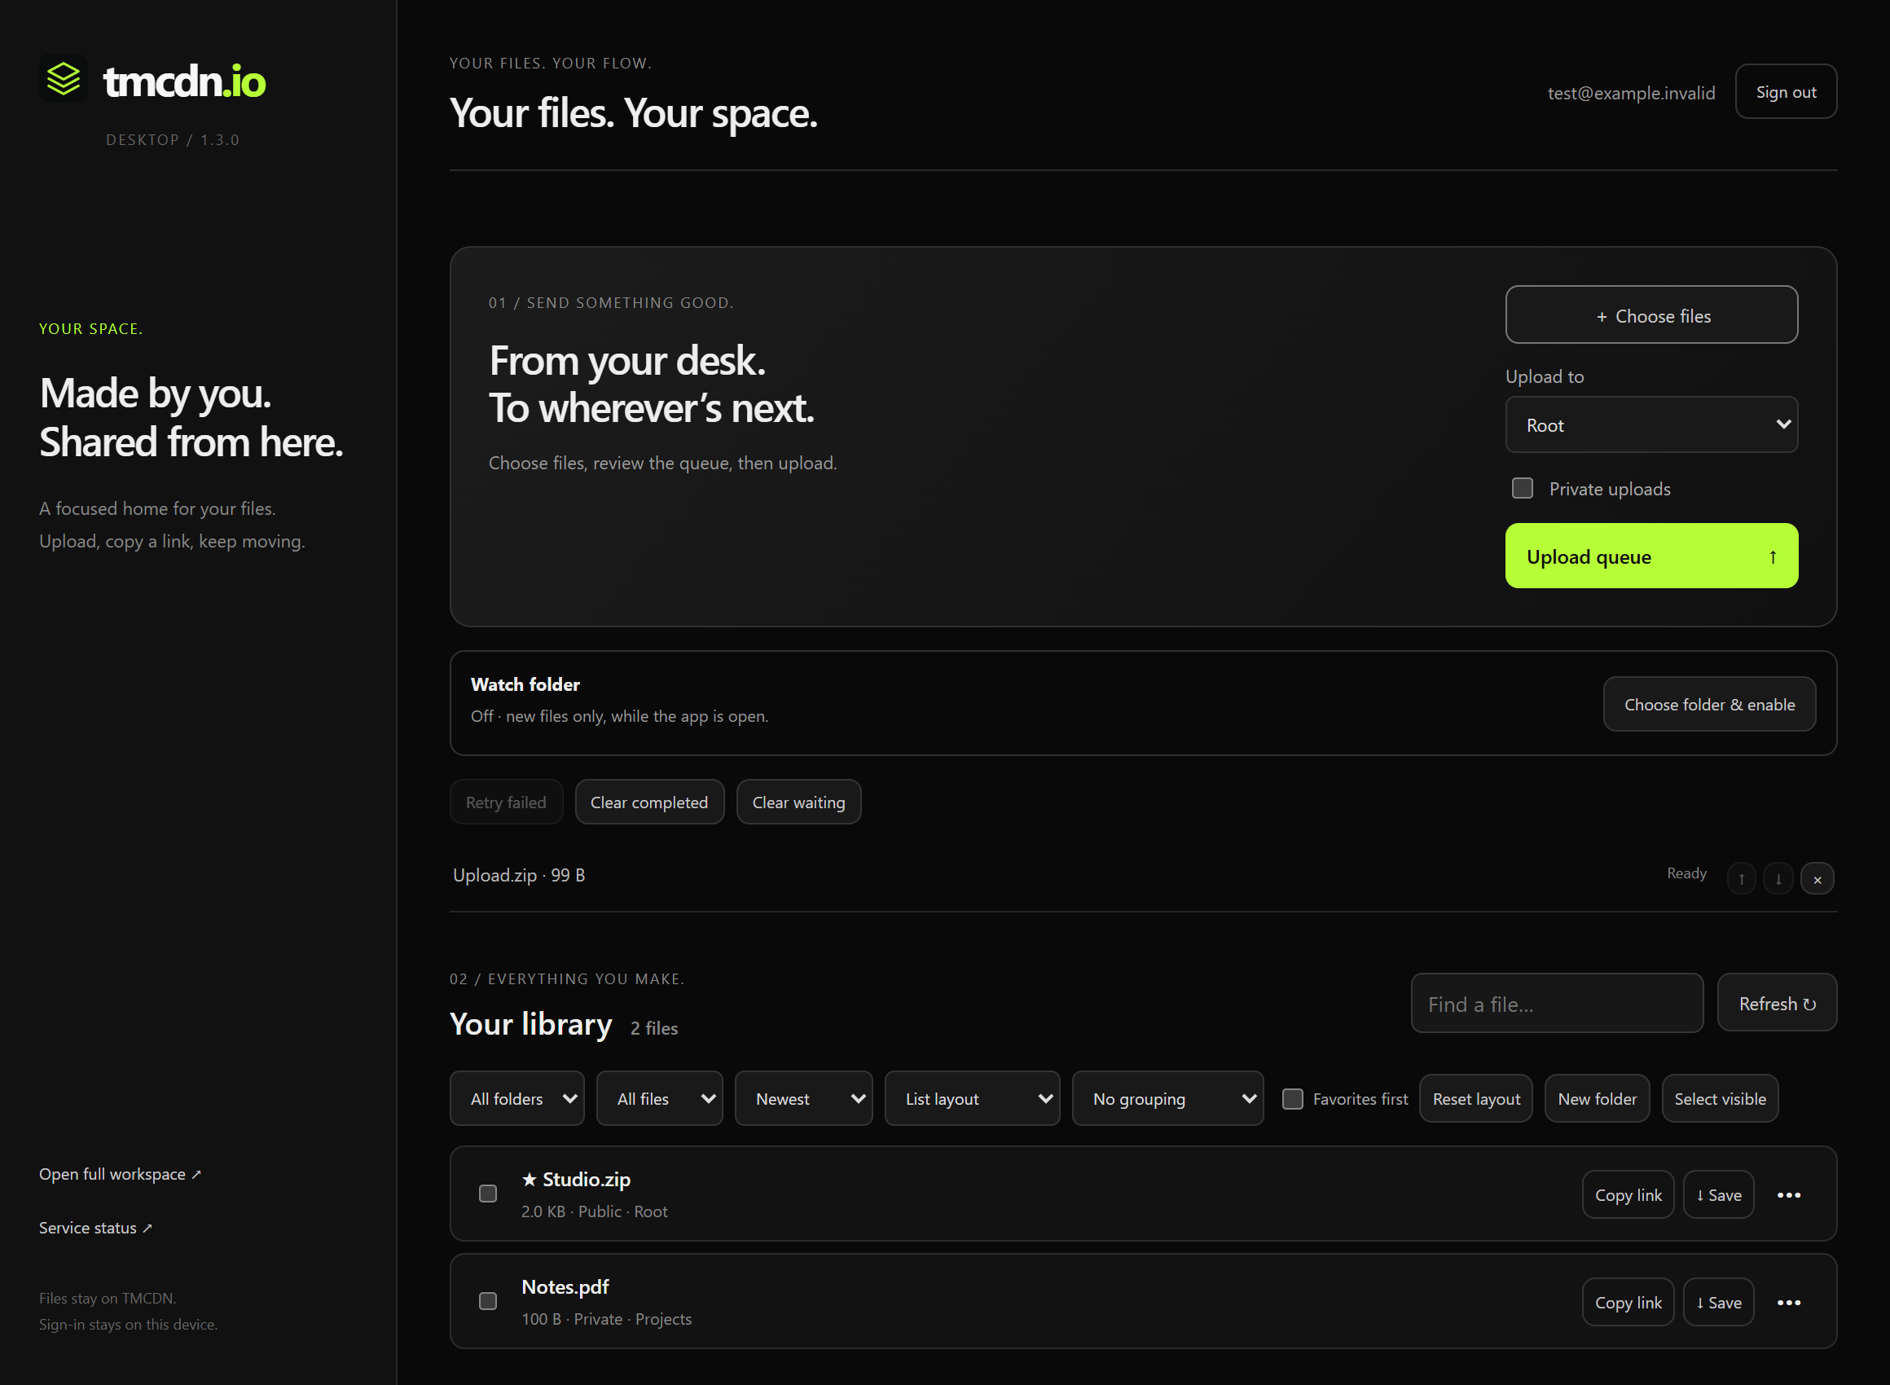The image size is (1890, 1385).
Task: Focus the Find a file search field
Action: click(x=1558, y=1003)
